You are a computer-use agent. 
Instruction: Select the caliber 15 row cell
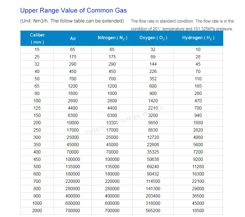pos(37,49)
